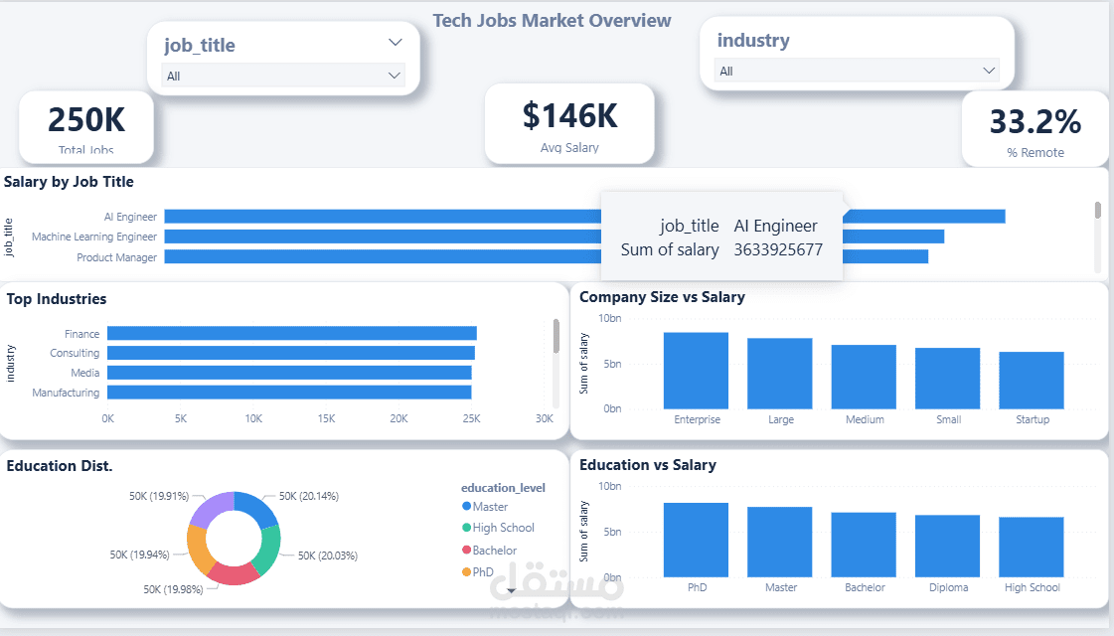This screenshot has height=636, width=1114.
Task: Click the 25K axis tick label
Action: [x=472, y=418]
